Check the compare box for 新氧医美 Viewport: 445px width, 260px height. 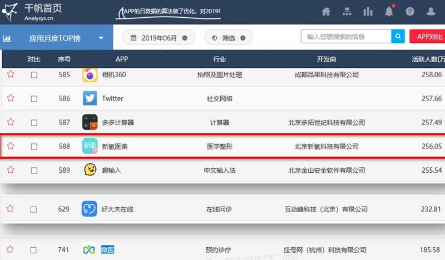(34, 147)
